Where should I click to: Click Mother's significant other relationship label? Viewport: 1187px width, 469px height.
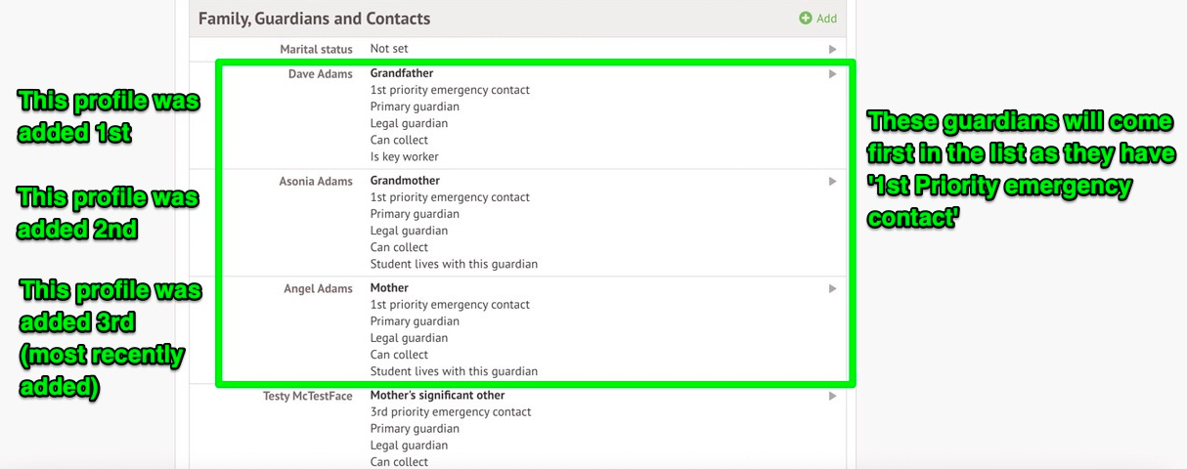[x=437, y=396]
